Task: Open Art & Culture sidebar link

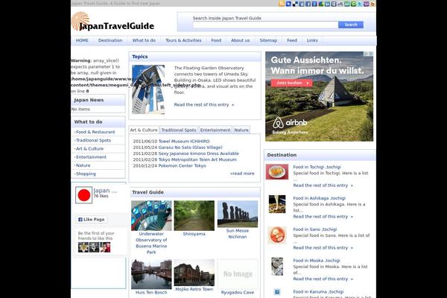Action: click(89, 148)
